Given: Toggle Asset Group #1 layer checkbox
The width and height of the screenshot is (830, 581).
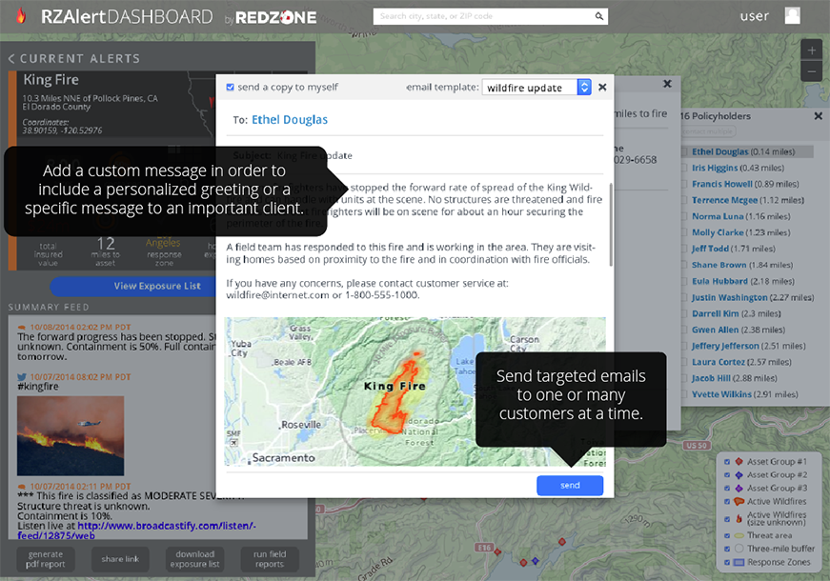Looking at the screenshot, I should click(727, 462).
